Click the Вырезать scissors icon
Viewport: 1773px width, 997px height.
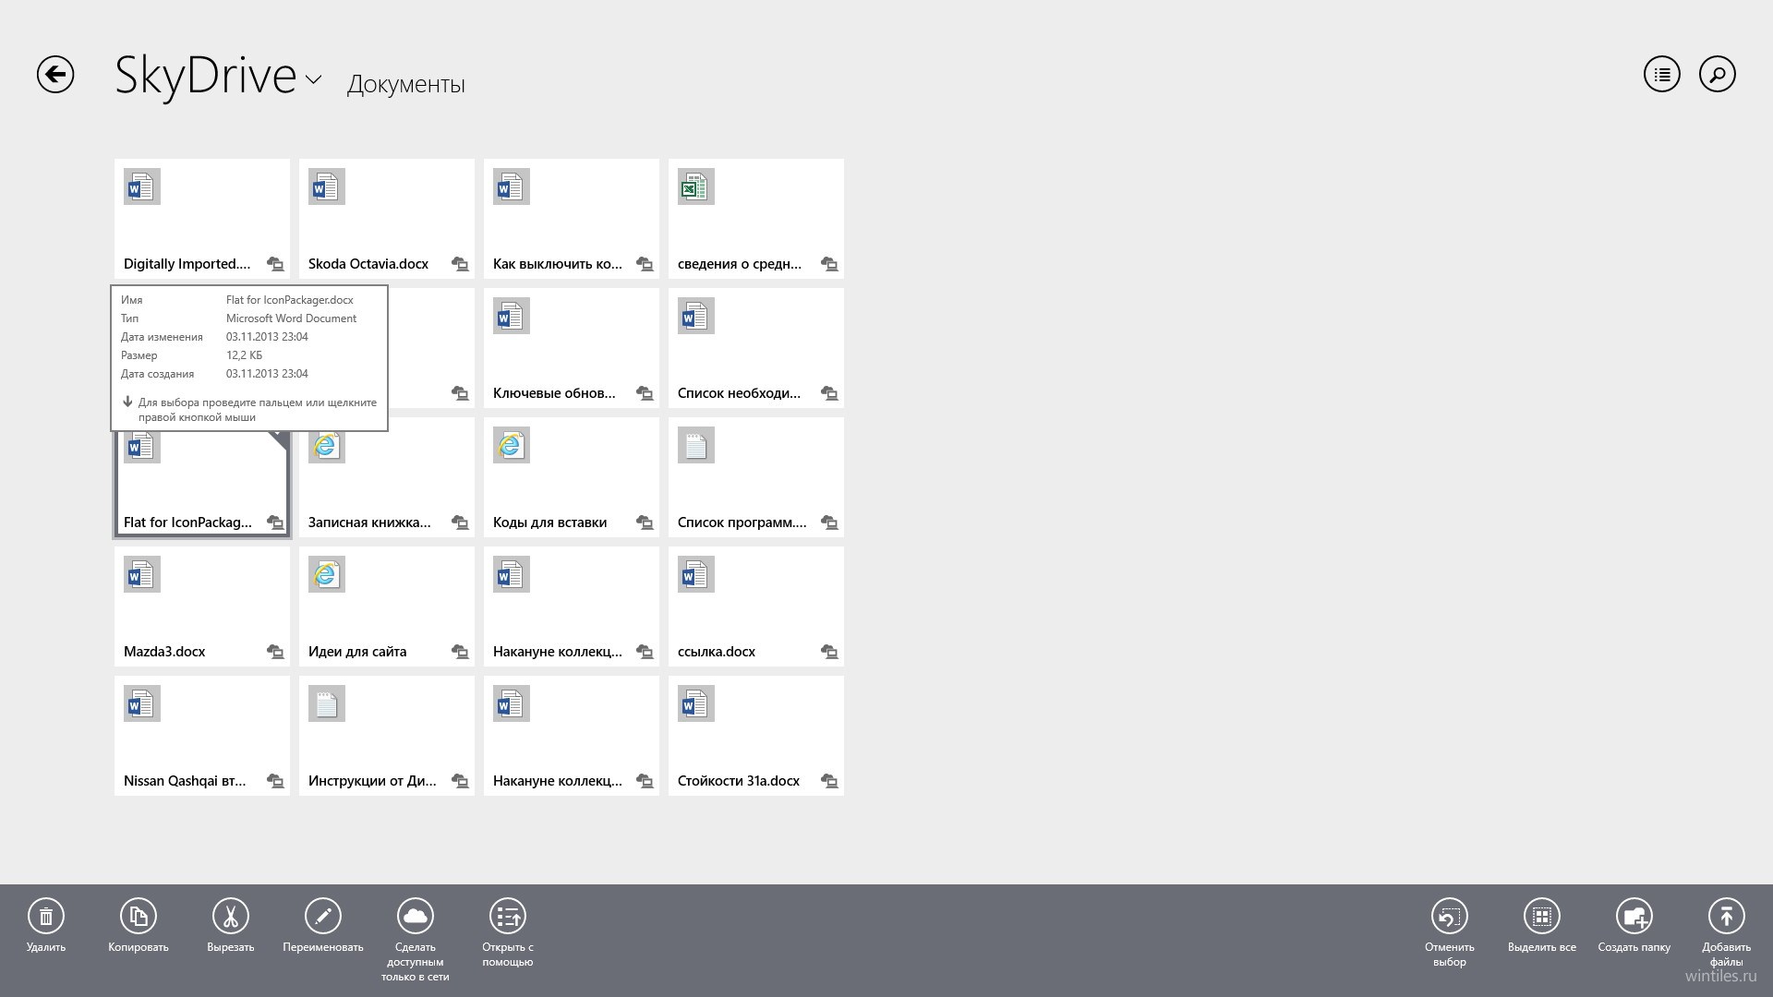(231, 916)
